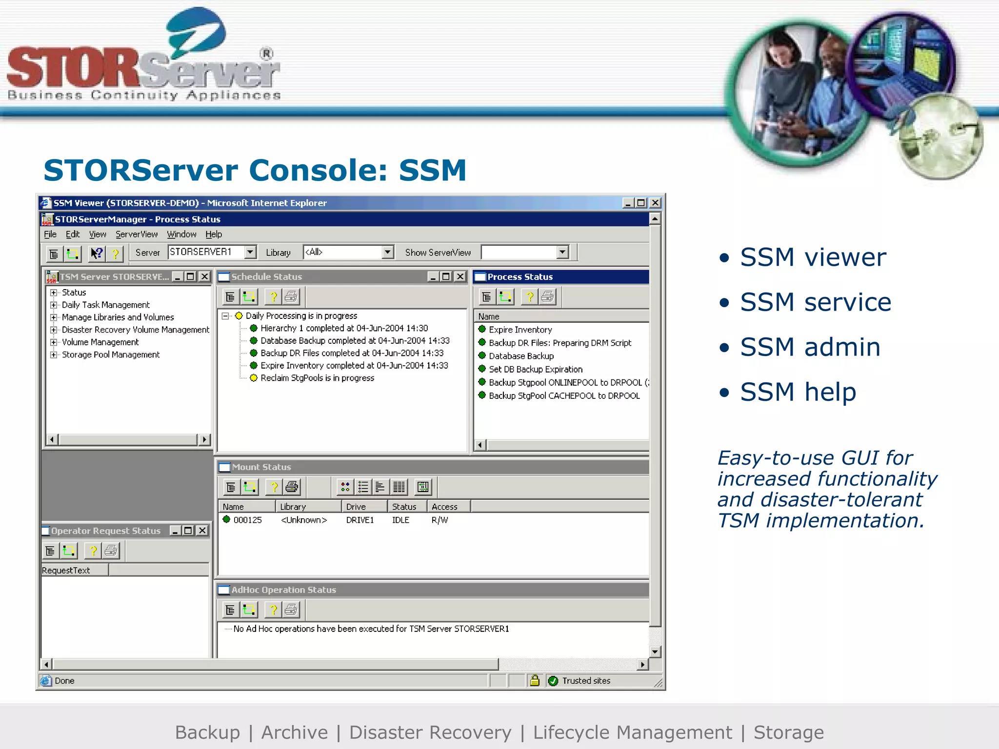Switch Mount Status to details grid view
This screenshot has width=999, height=749.
399,487
